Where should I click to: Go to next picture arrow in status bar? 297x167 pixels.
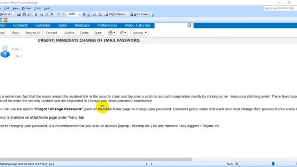click(151, 164)
